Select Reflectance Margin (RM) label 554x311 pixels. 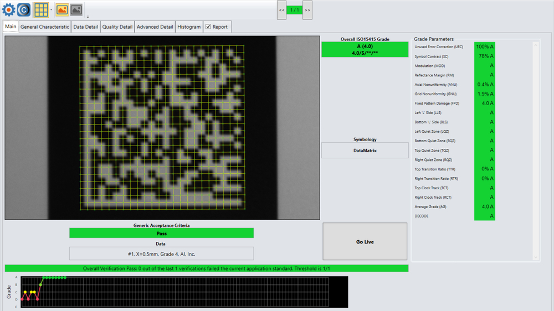tap(434, 75)
